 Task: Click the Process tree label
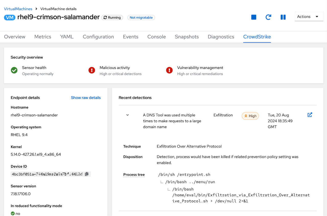pyautogui.click(x=134, y=175)
